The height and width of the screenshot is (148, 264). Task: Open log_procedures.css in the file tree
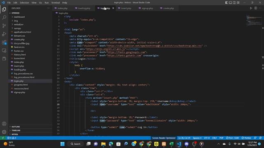pyautogui.click(x=23, y=74)
